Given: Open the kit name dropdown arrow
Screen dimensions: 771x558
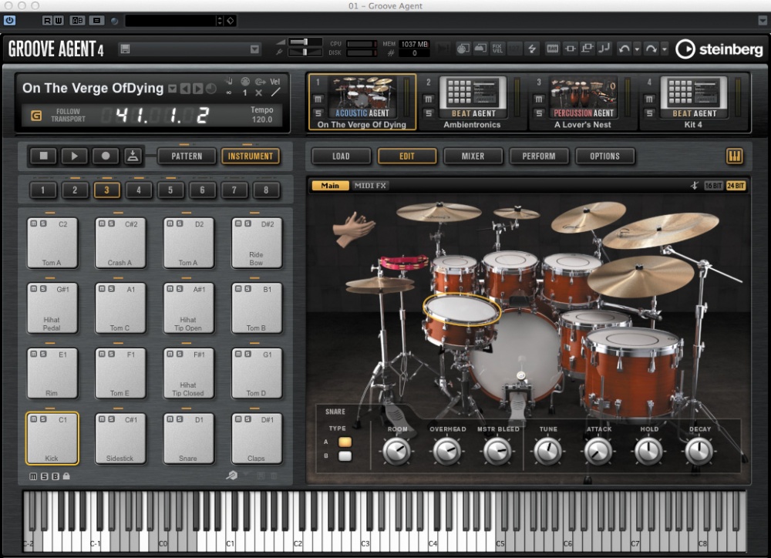Looking at the screenshot, I should [x=173, y=89].
